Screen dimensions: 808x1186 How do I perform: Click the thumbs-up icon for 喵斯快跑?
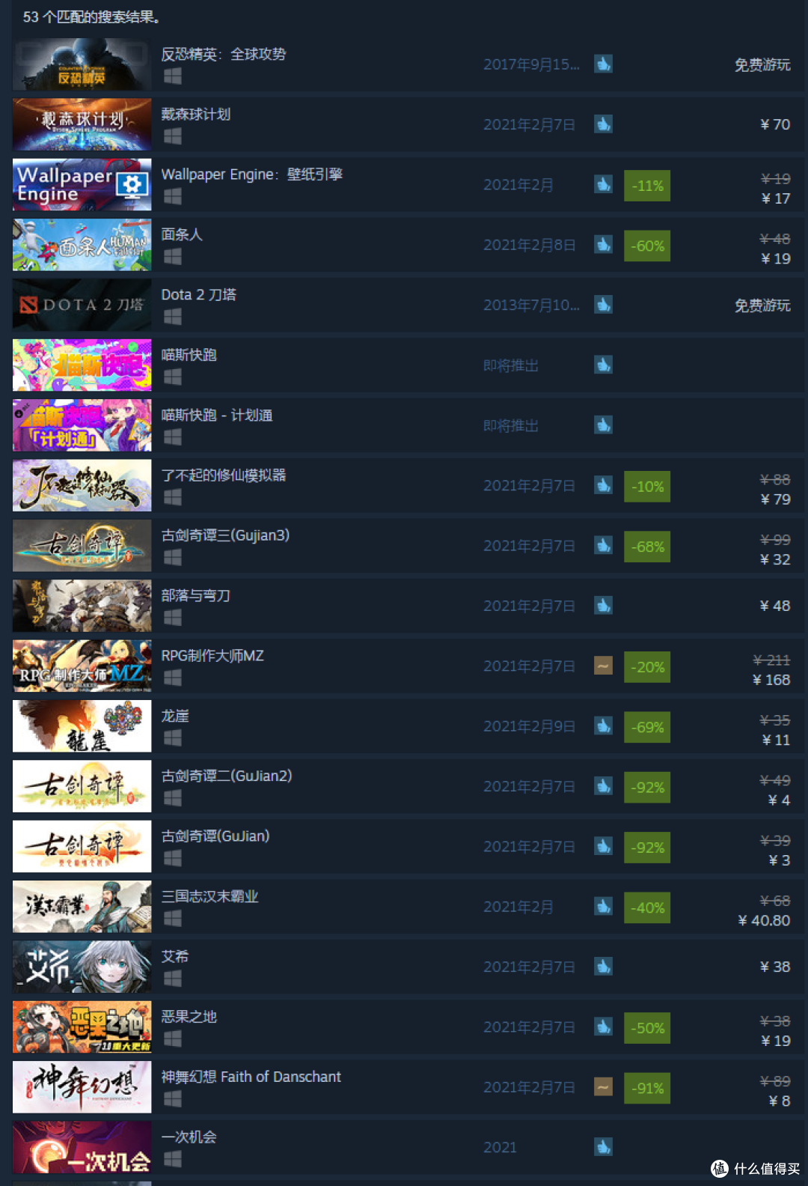pos(603,365)
